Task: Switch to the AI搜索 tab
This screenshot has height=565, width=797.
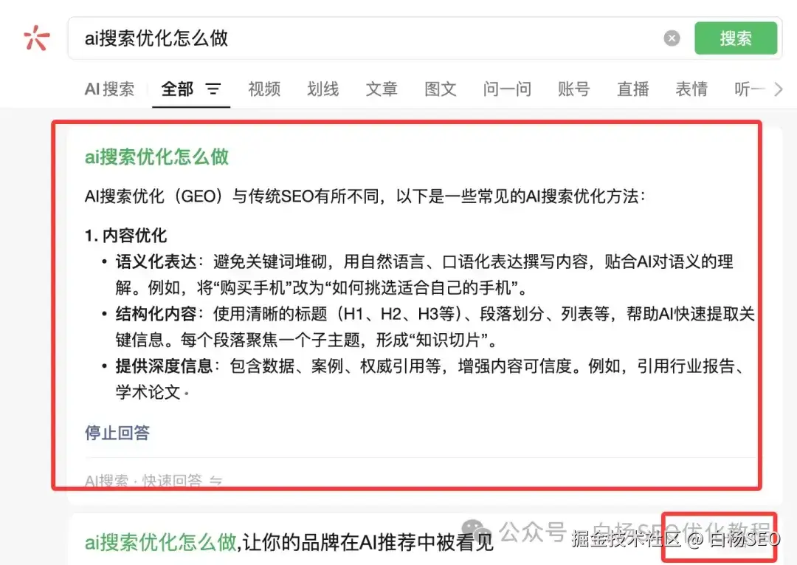Action: pyautogui.click(x=109, y=89)
